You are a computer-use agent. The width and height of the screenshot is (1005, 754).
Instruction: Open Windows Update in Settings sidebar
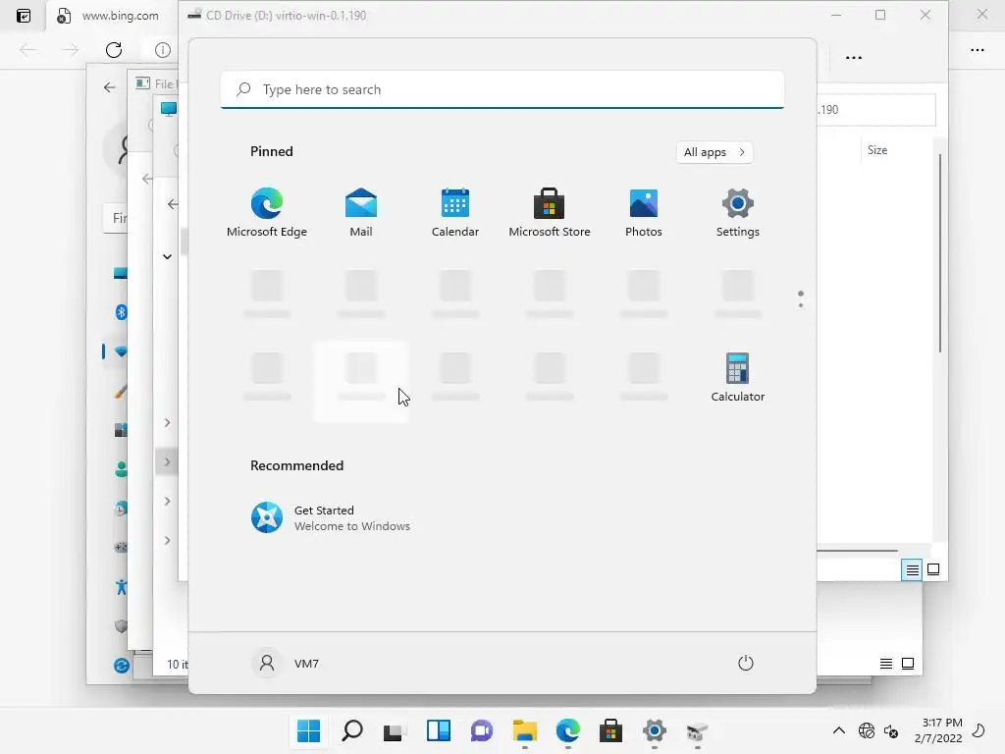[x=121, y=666]
